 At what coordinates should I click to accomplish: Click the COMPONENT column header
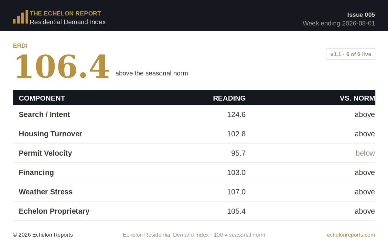pos(42,98)
